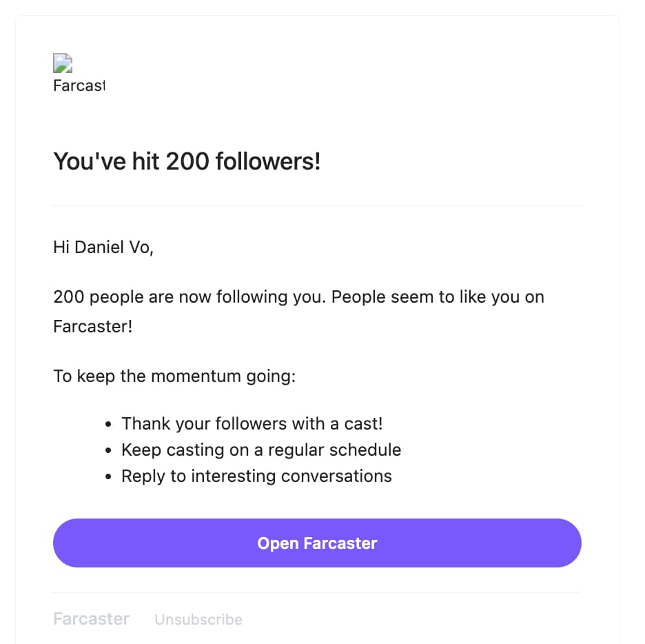This screenshot has height=644, width=645.
Task: Click the divider line above the footer
Action: tap(317, 592)
